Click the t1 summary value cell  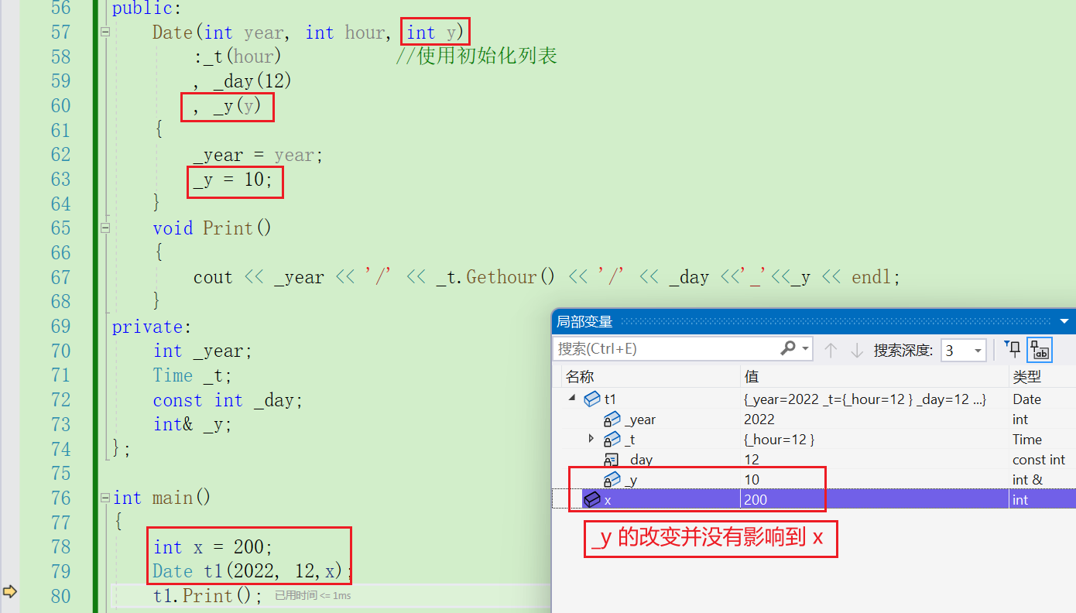click(x=864, y=399)
